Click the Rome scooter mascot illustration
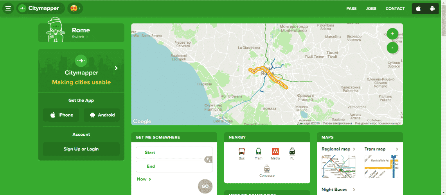The height and width of the screenshot is (195, 446). pyautogui.click(x=55, y=30)
